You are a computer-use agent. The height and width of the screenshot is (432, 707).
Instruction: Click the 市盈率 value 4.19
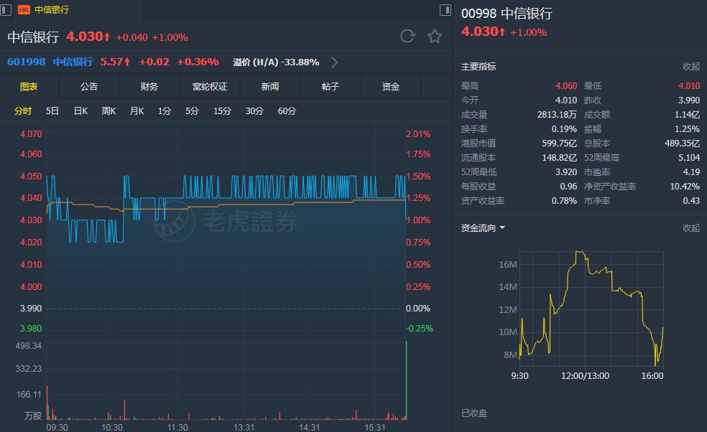(691, 172)
